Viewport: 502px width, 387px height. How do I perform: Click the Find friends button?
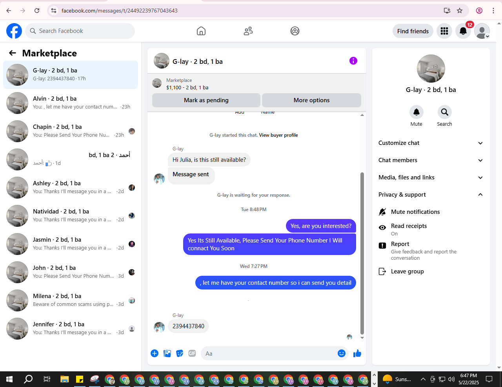tap(413, 31)
